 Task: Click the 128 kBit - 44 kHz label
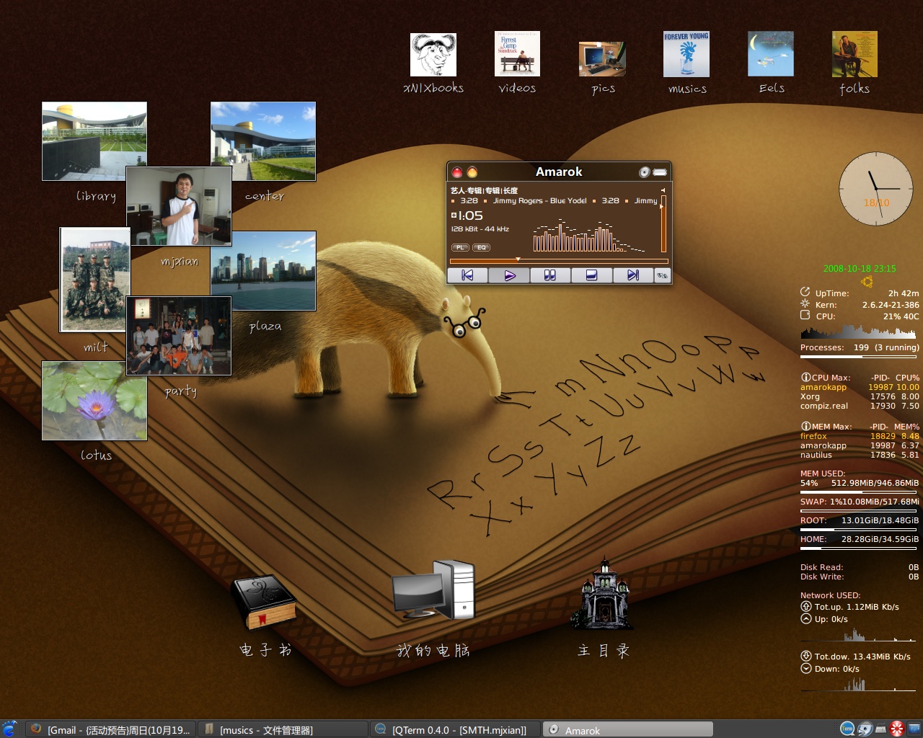pyautogui.click(x=480, y=229)
